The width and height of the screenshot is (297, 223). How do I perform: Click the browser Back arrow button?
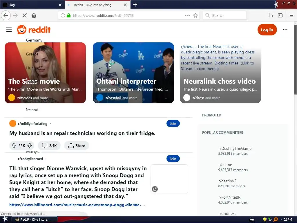(x=6, y=15)
